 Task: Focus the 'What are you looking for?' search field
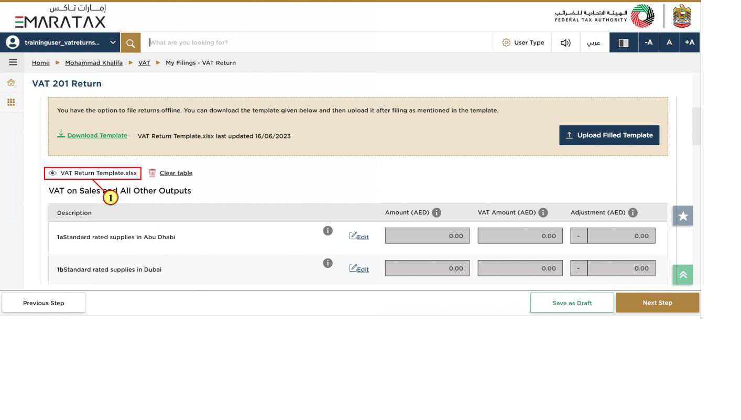(x=318, y=42)
